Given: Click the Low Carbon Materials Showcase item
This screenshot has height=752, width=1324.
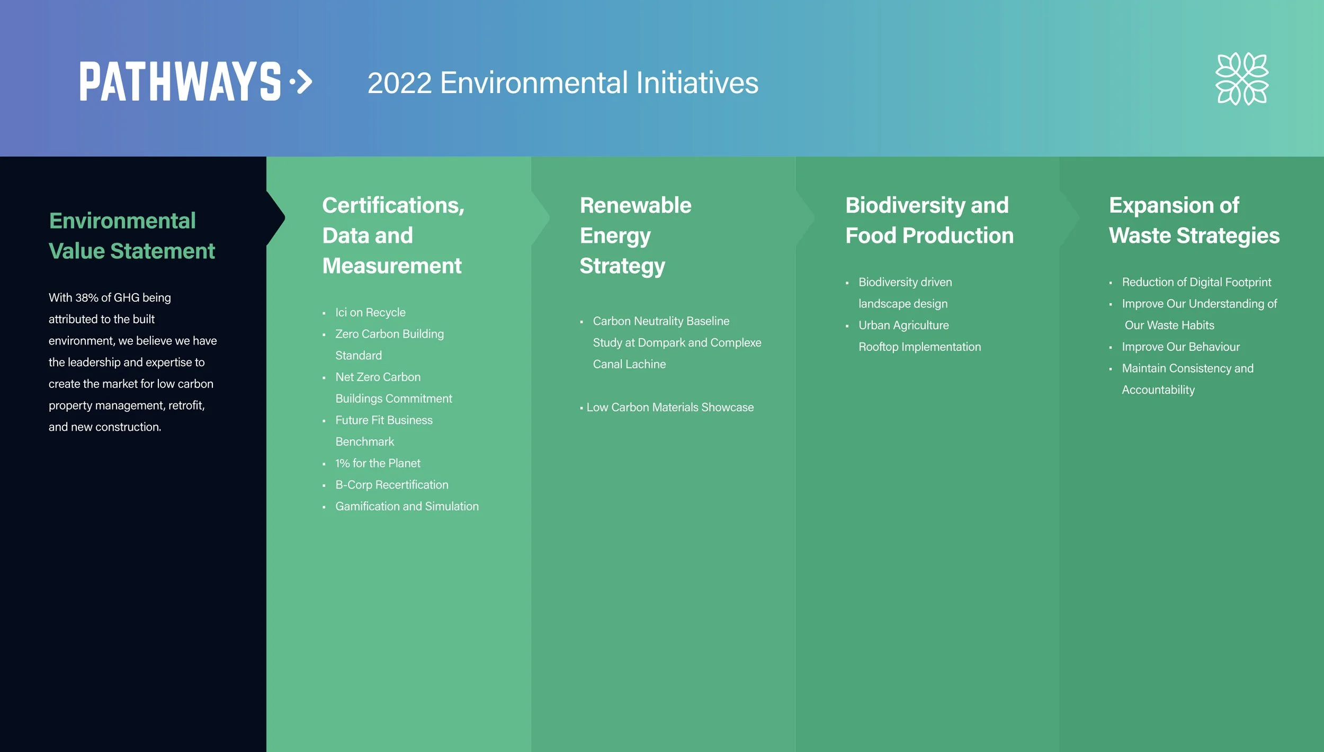Looking at the screenshot, I should click(669, 407).
